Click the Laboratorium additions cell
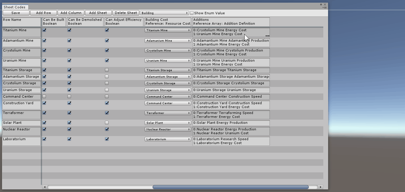The image size is (405, 192). point(231,141)
